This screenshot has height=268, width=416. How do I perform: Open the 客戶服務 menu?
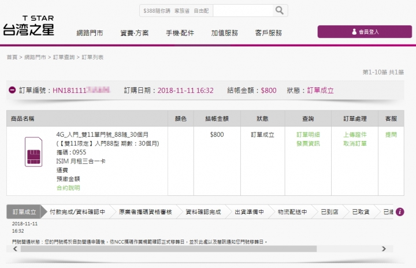pyautogui.click(x=269, y=33)
